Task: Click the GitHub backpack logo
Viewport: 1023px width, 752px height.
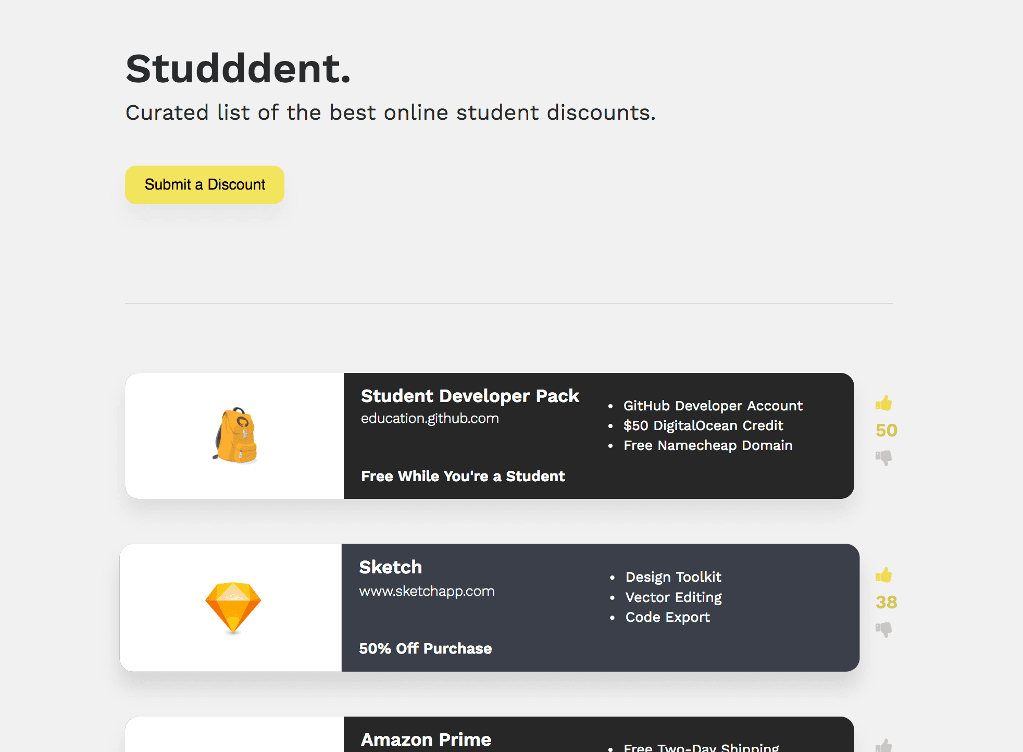Action: [235, 435]
